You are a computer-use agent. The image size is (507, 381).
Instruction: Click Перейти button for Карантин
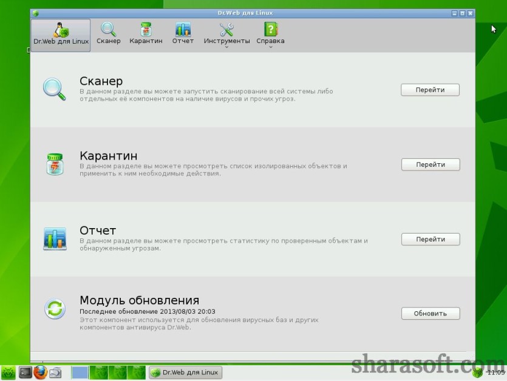(x=430, y=164)
